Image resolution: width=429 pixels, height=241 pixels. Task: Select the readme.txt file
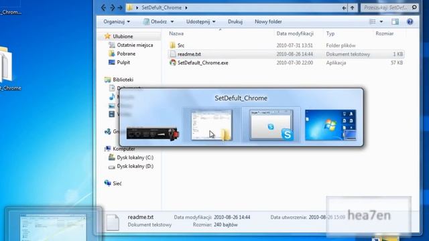tap(286, 54)
